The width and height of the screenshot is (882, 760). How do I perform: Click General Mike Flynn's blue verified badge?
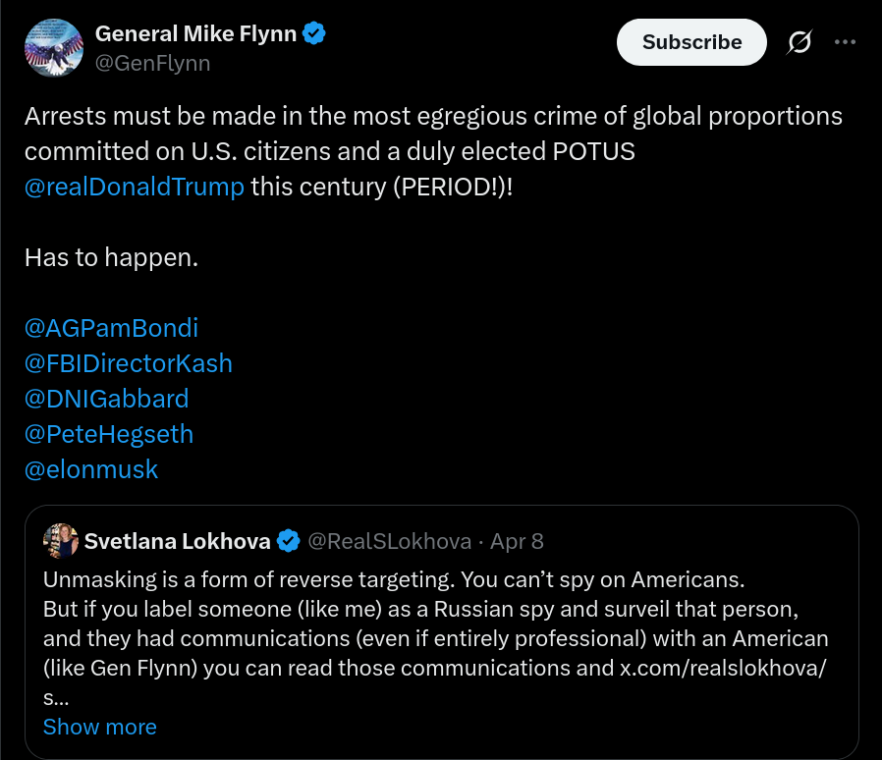(x=314, y=33)
